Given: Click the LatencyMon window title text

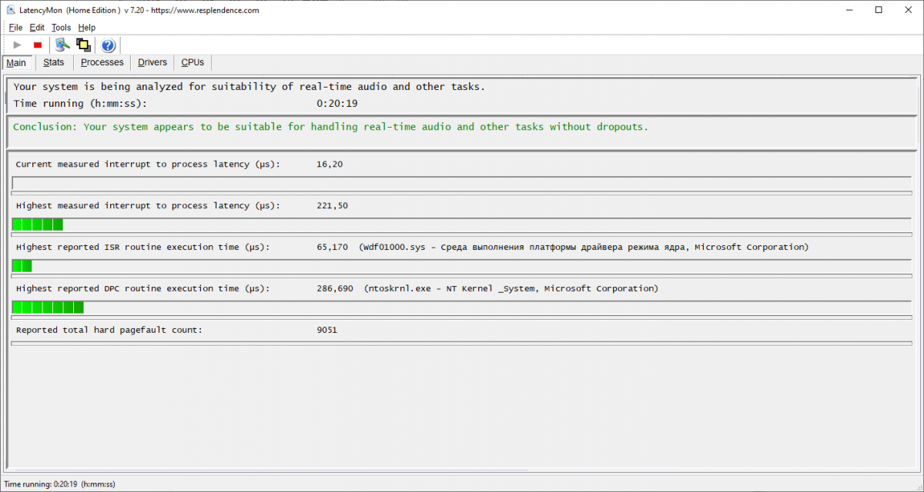Looking at the screenshot, I should coord(140,11).
